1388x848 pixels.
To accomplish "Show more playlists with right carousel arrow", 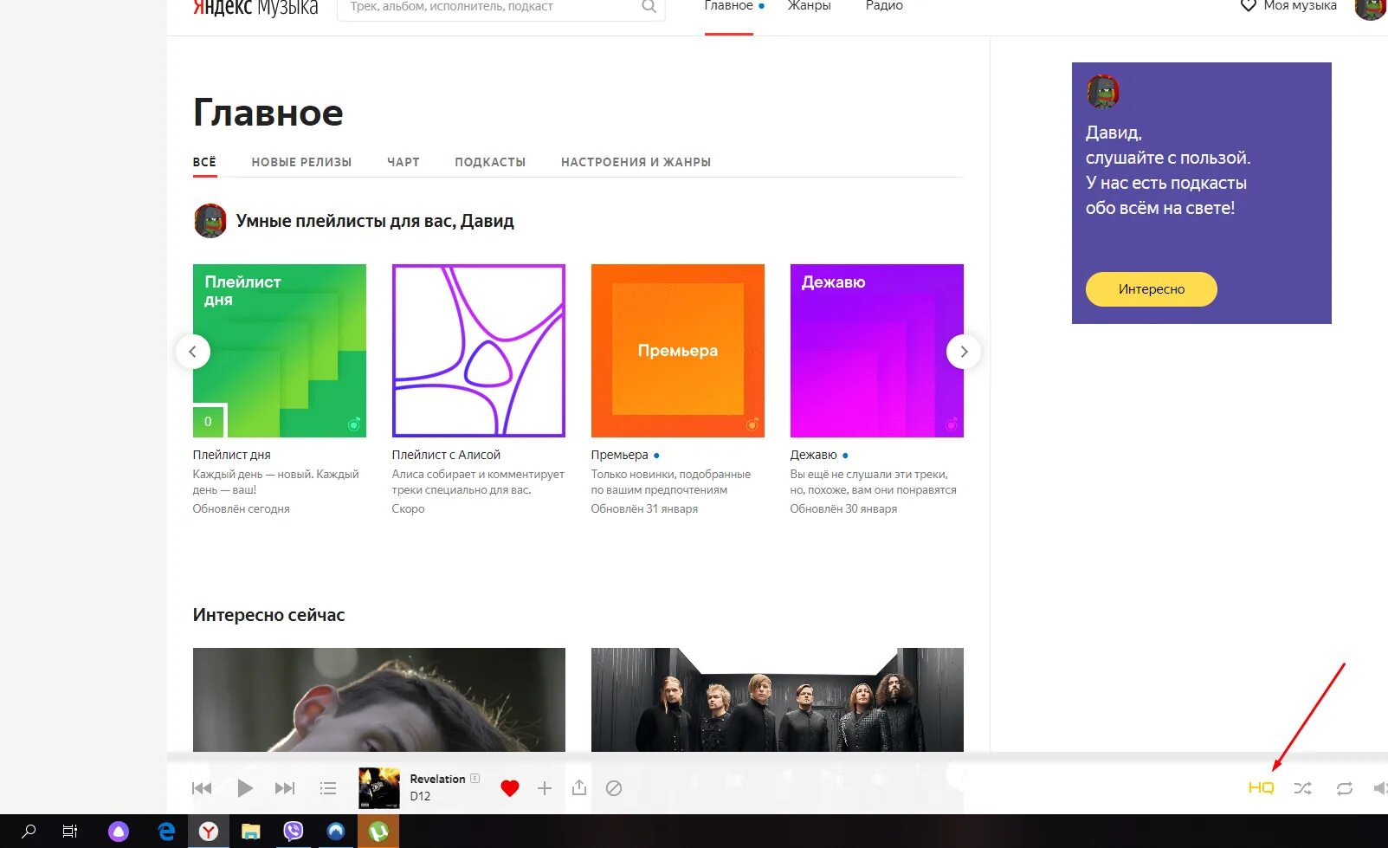I will click(x=964, y=352).
